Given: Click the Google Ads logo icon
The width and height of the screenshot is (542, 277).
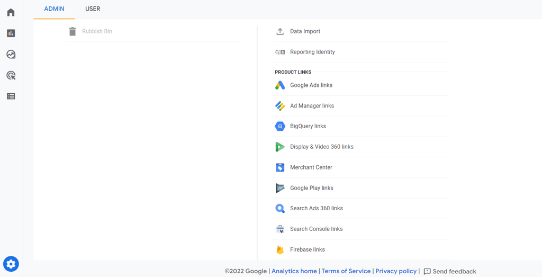Looking at the screenshot, I should tap(280, 85).
